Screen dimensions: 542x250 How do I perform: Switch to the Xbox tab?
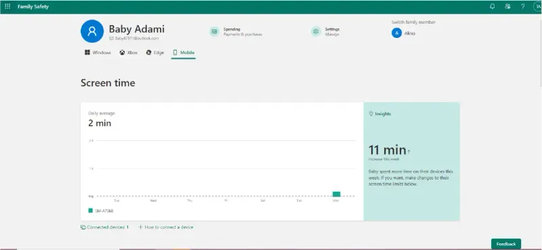(x=129, y=53)
